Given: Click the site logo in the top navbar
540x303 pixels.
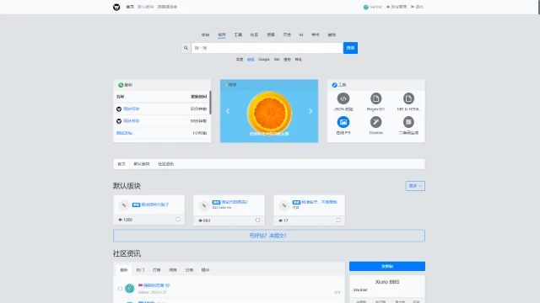Looking at the screenshot, I should tap(116, 7).
